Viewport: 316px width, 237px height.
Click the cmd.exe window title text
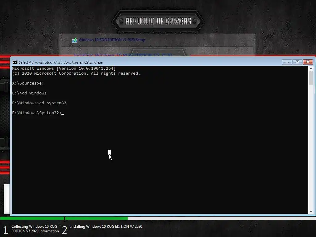(61, 62)
